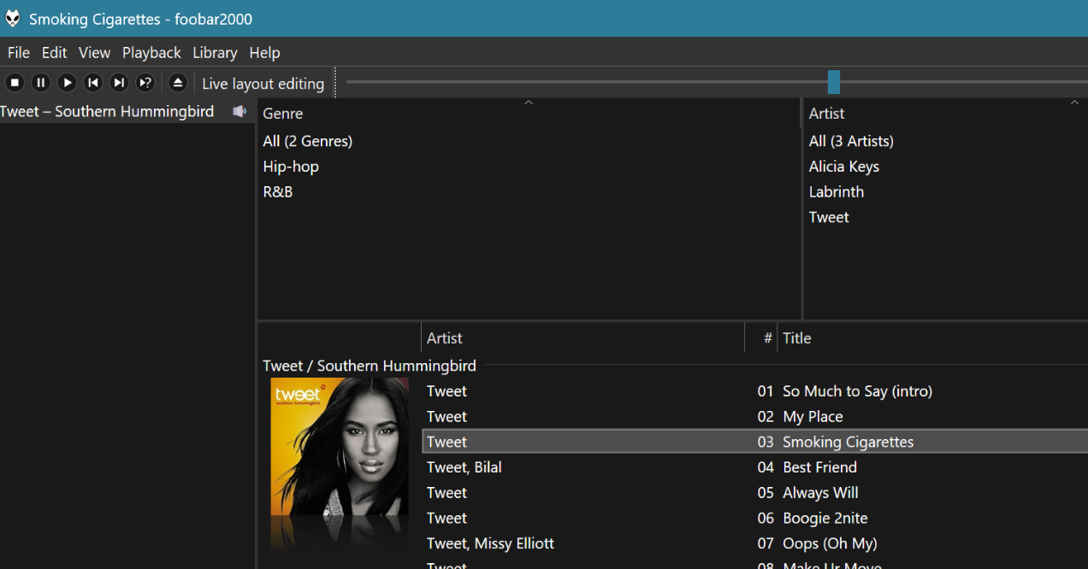Open the Library menu
This screenshot has width=1088, height=569.
click(x=214, y=52)
